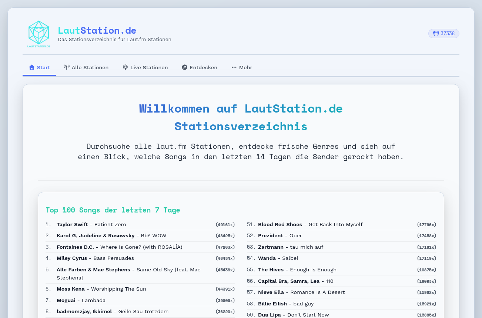Click the play count (49161x)
Viewport: 482px width, 318px height.
tap(225, 225)
